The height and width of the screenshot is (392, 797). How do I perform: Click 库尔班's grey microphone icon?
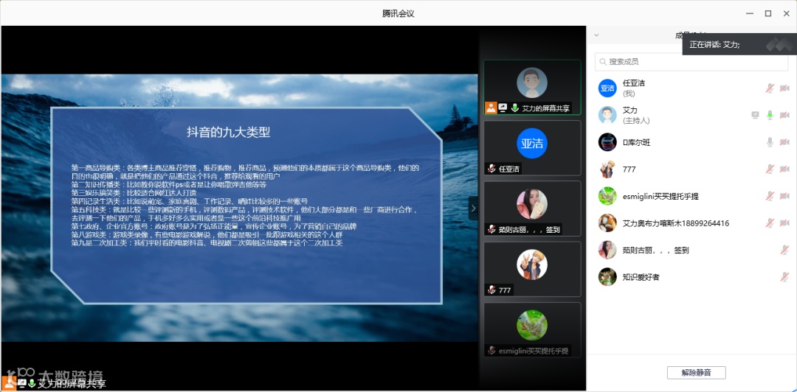(x=770, y=142)
